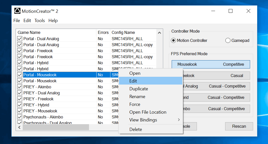The image size is (268, 144).
Task: Open the File menu
Action: coord(17,21)
